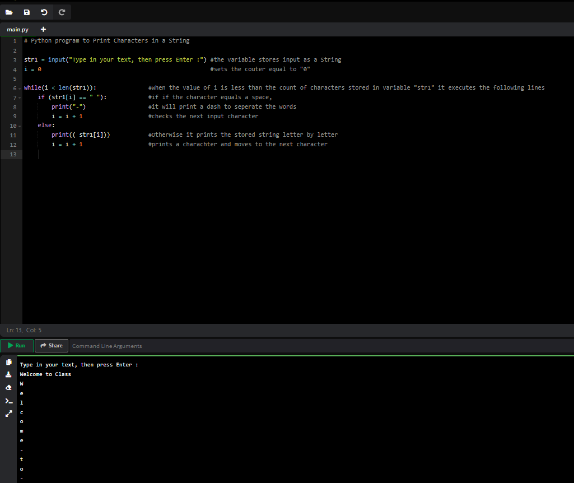Click the 'Type in your text' console prompt
This screenshot has width=574, height=483.
[79, 365]
